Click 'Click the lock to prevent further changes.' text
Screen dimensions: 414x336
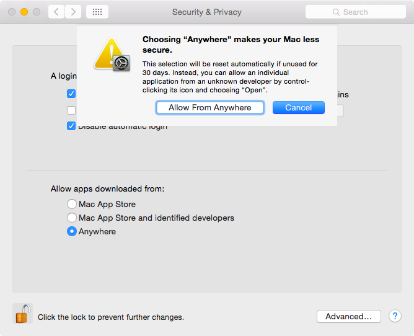111,317
